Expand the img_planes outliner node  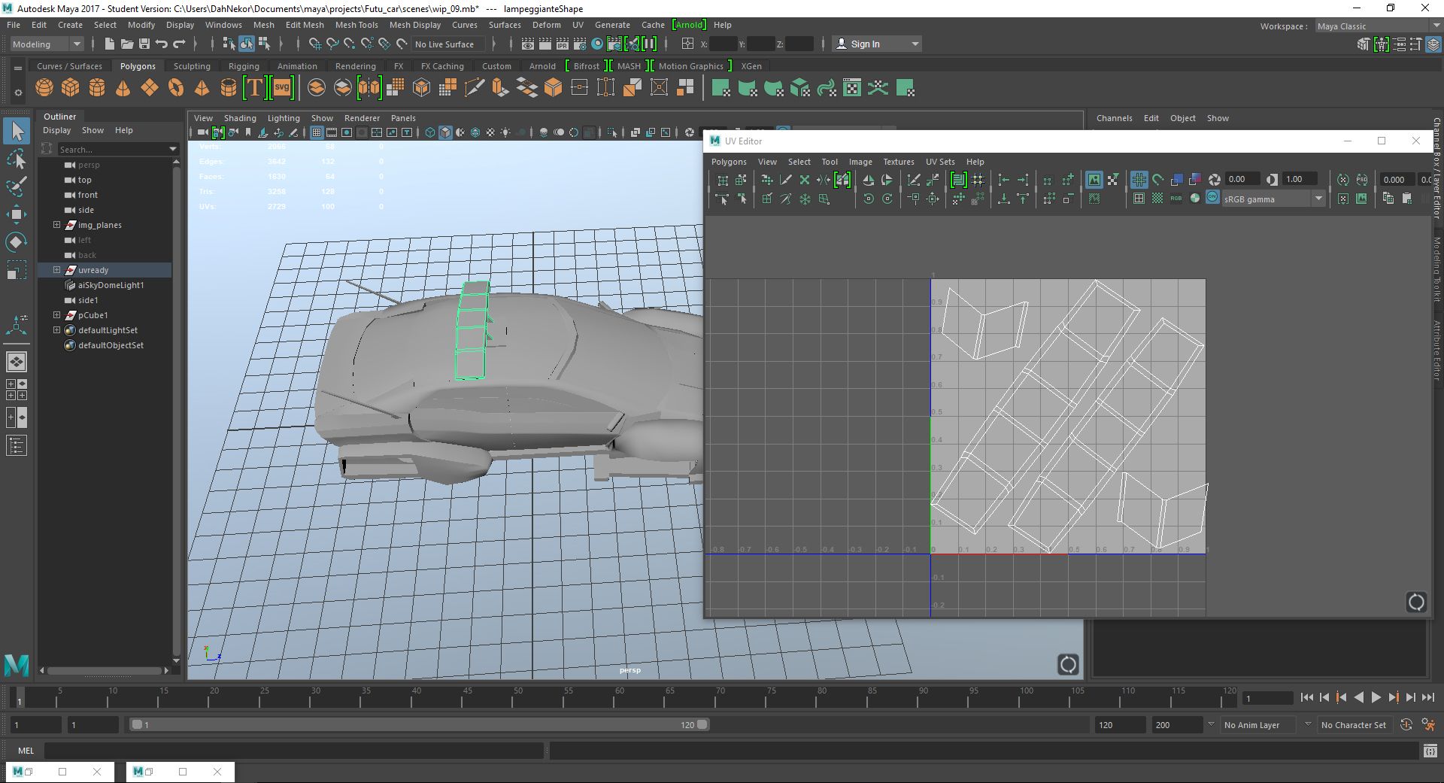pyautogui.click(x=56, y=225)
